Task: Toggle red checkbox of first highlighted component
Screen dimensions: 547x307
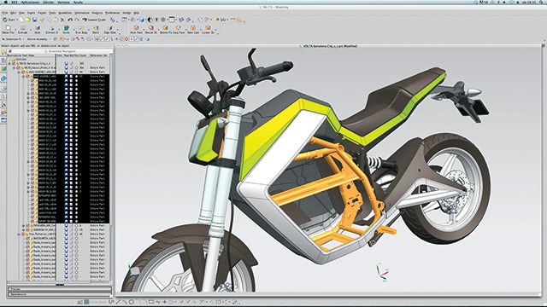Action: [x=28, y=76]
